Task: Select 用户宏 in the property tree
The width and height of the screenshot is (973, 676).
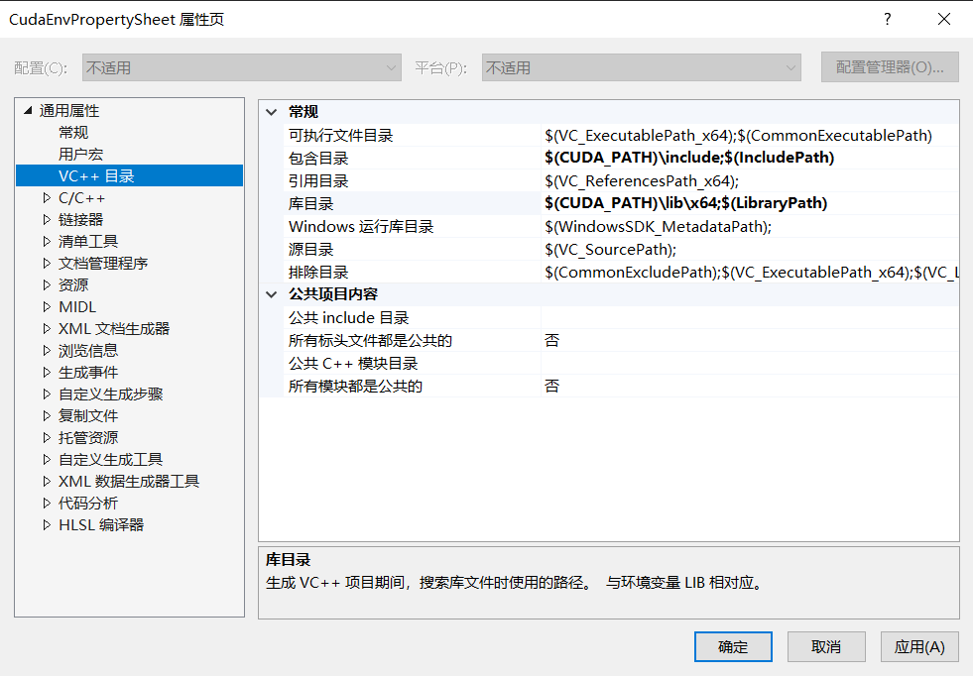Action: [80, 154]
